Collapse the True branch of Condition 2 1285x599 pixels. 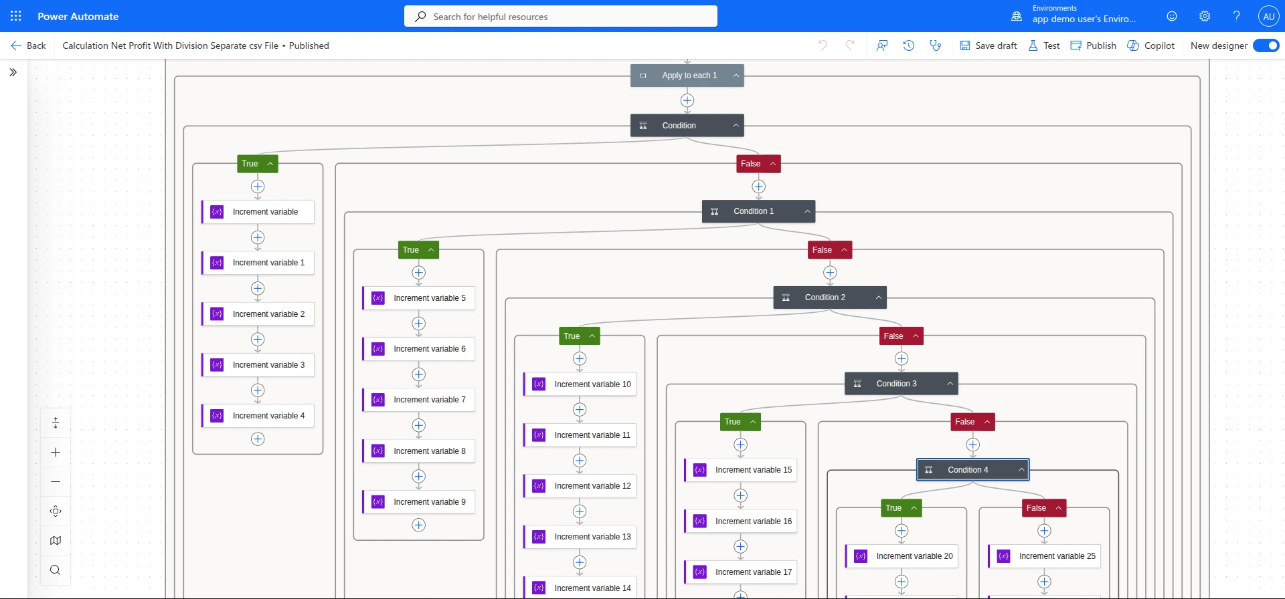coord(592,336)
